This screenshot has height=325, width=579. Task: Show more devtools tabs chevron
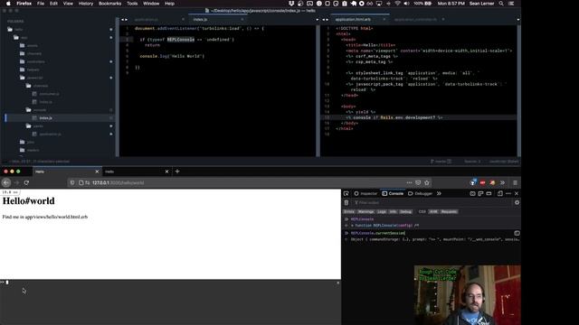tap(439, 193)
